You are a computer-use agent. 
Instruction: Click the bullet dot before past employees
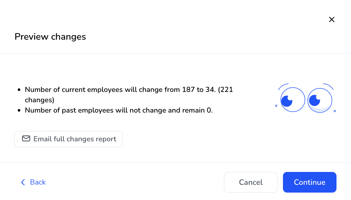(19, 110)
